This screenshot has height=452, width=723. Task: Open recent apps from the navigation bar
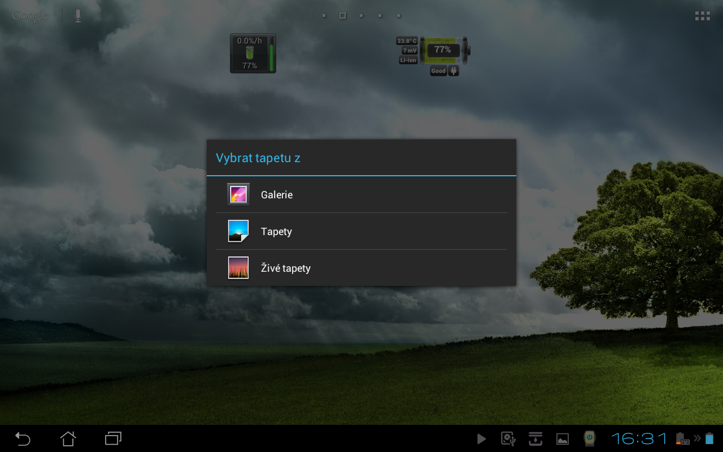click(112, 438)
